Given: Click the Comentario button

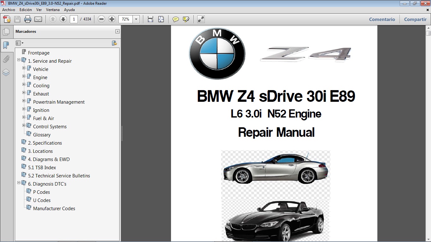Looking at the screenshot, I should pos(382,19).
